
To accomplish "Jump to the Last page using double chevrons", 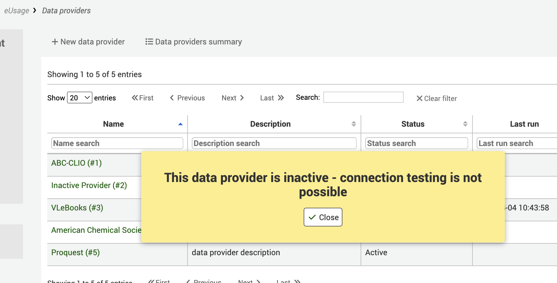I will (x=271, y=98).
